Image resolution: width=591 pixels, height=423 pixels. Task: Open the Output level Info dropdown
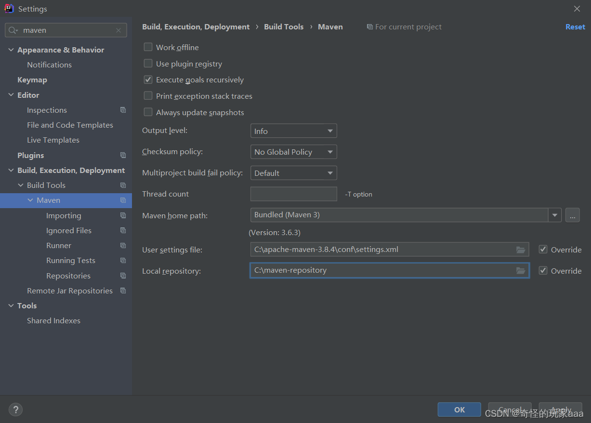tap(293, 131)
